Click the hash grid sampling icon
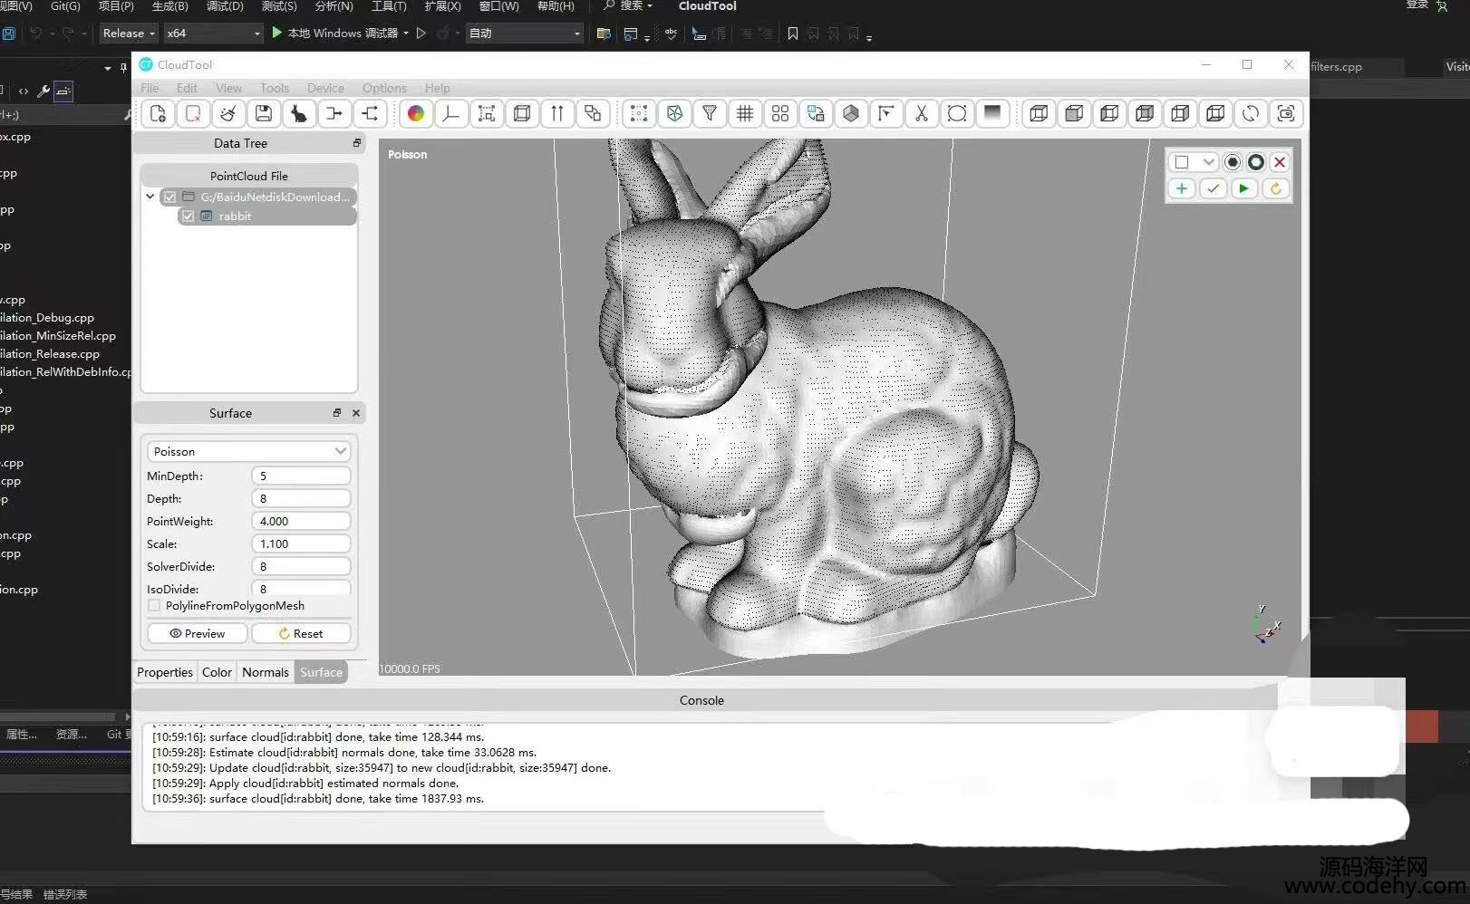1470x904 pixels. click(x=745, y=113)
